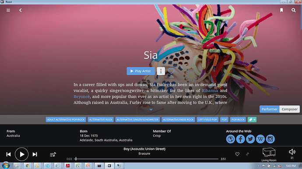Open Chrome from the taskbar
The height and width of the screenshot is (169, 302).
pos(27,166)
